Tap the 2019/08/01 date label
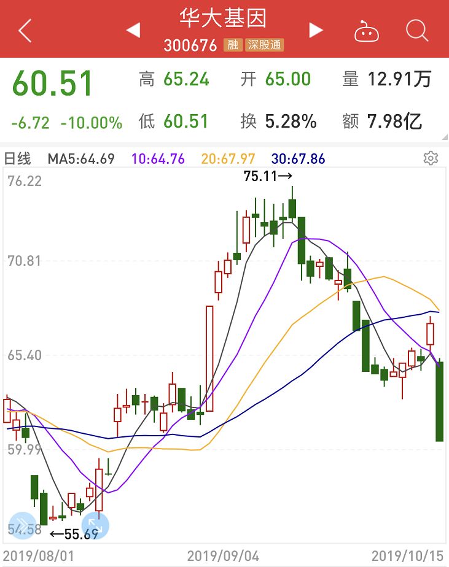 (38, 556)
